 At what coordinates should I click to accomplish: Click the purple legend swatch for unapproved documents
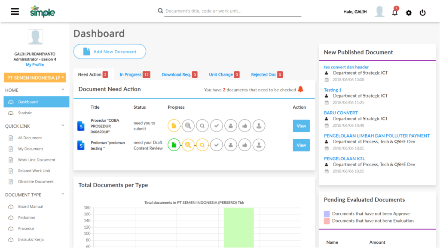[x=327, y=214]
